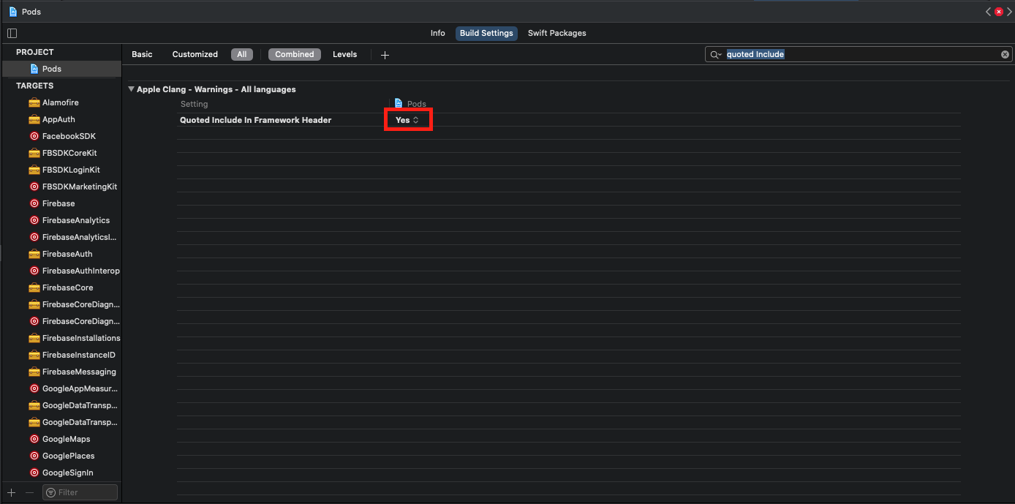
Task: Show Basic build settings
Action: (x=142, y=55)
